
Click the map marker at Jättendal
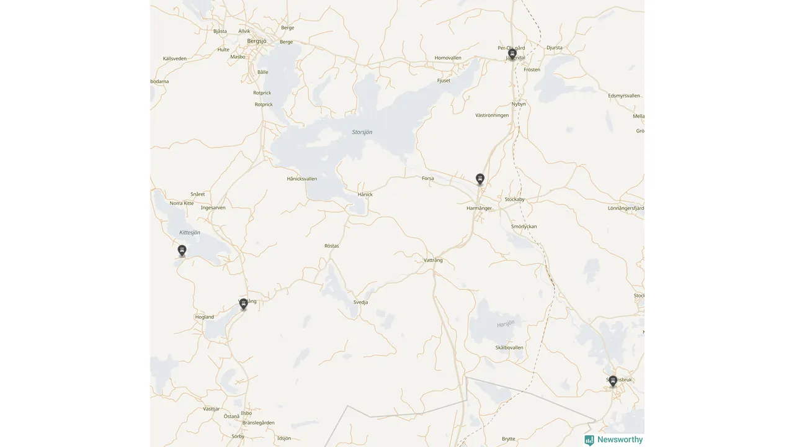click(x=512, y=54)
